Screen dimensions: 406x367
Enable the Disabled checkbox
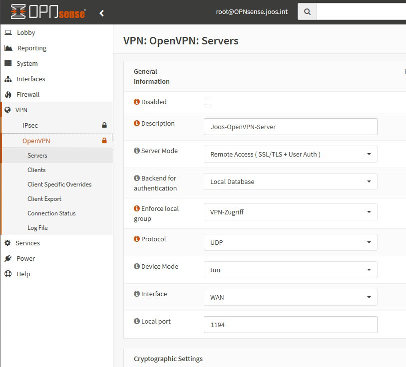click(207, 101)
